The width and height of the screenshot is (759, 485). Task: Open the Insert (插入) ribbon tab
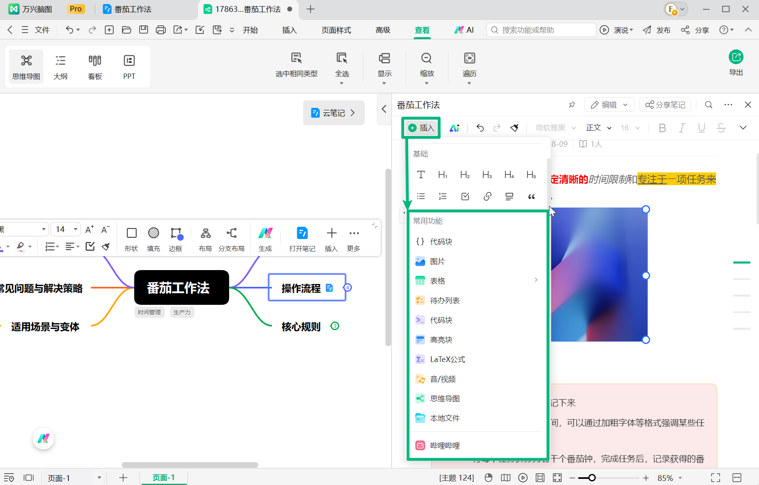(x=289, y=30)
